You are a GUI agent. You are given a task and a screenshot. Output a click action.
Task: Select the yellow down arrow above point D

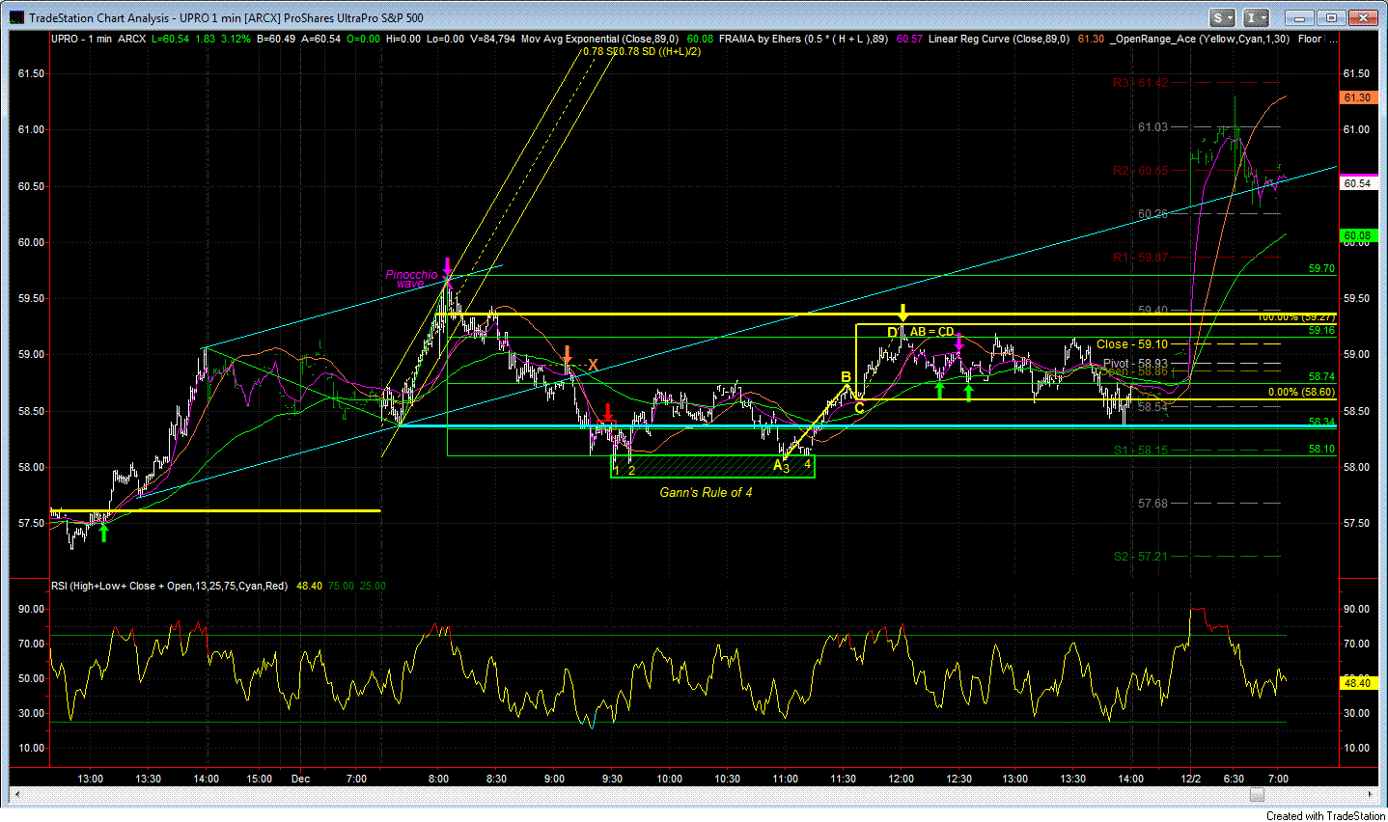[x=903, y=313]
